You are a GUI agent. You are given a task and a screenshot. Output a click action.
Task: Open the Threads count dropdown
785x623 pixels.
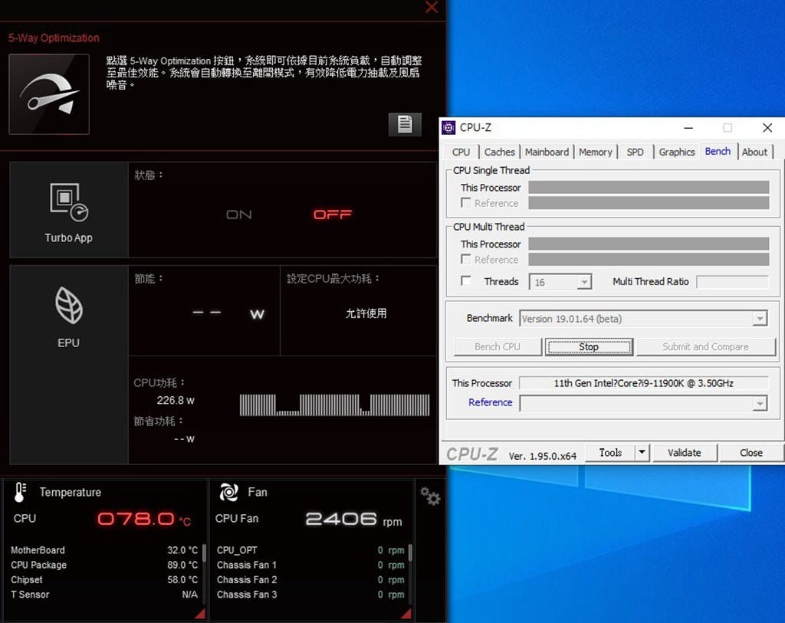pos(584,282)
